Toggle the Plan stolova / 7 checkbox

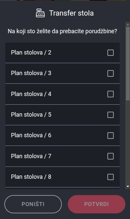(x=110, y=156)
